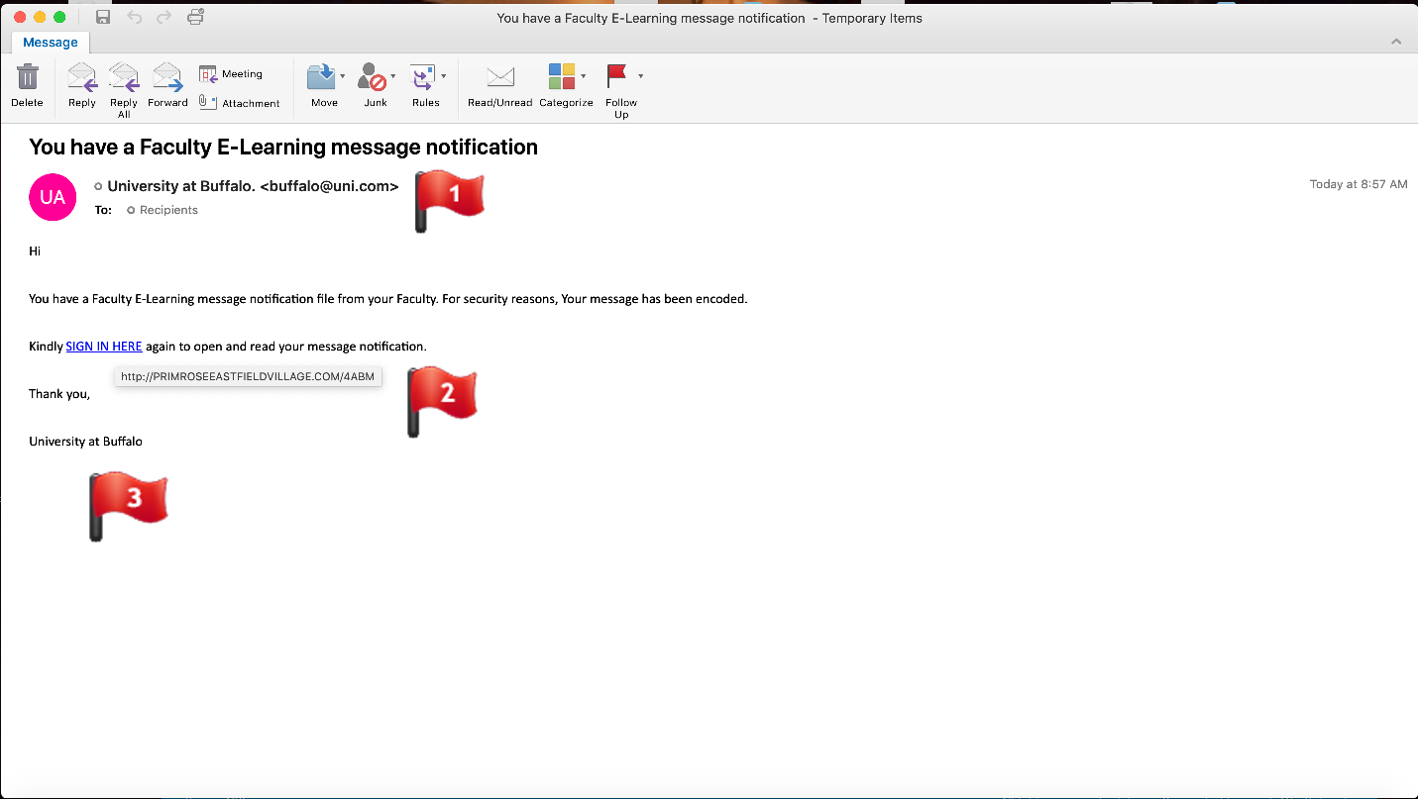Viewport: 1418px width, 799px height.
Task: Click the SIGN IN HERE link
Action: point(104,347)
